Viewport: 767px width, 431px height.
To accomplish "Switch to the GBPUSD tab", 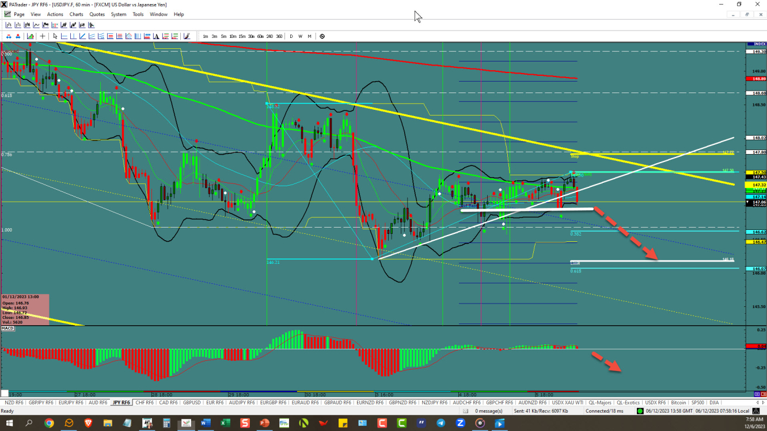I will click(191, 402).
